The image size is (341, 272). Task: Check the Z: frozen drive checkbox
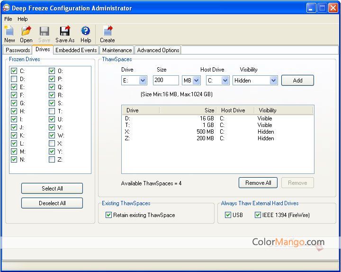(52, 159)
